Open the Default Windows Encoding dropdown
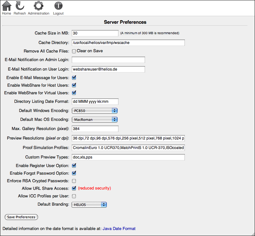 pos(94,111)
